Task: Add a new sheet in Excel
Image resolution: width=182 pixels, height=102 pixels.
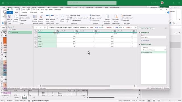Action: 34,97
